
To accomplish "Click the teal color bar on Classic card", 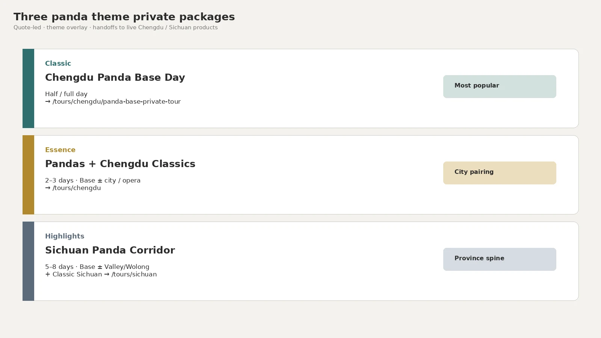I will pyautogui.click(x=28, y=88).
